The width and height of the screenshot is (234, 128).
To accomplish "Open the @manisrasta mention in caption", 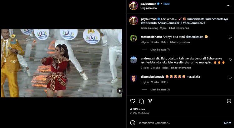I will tap(196, 19).
